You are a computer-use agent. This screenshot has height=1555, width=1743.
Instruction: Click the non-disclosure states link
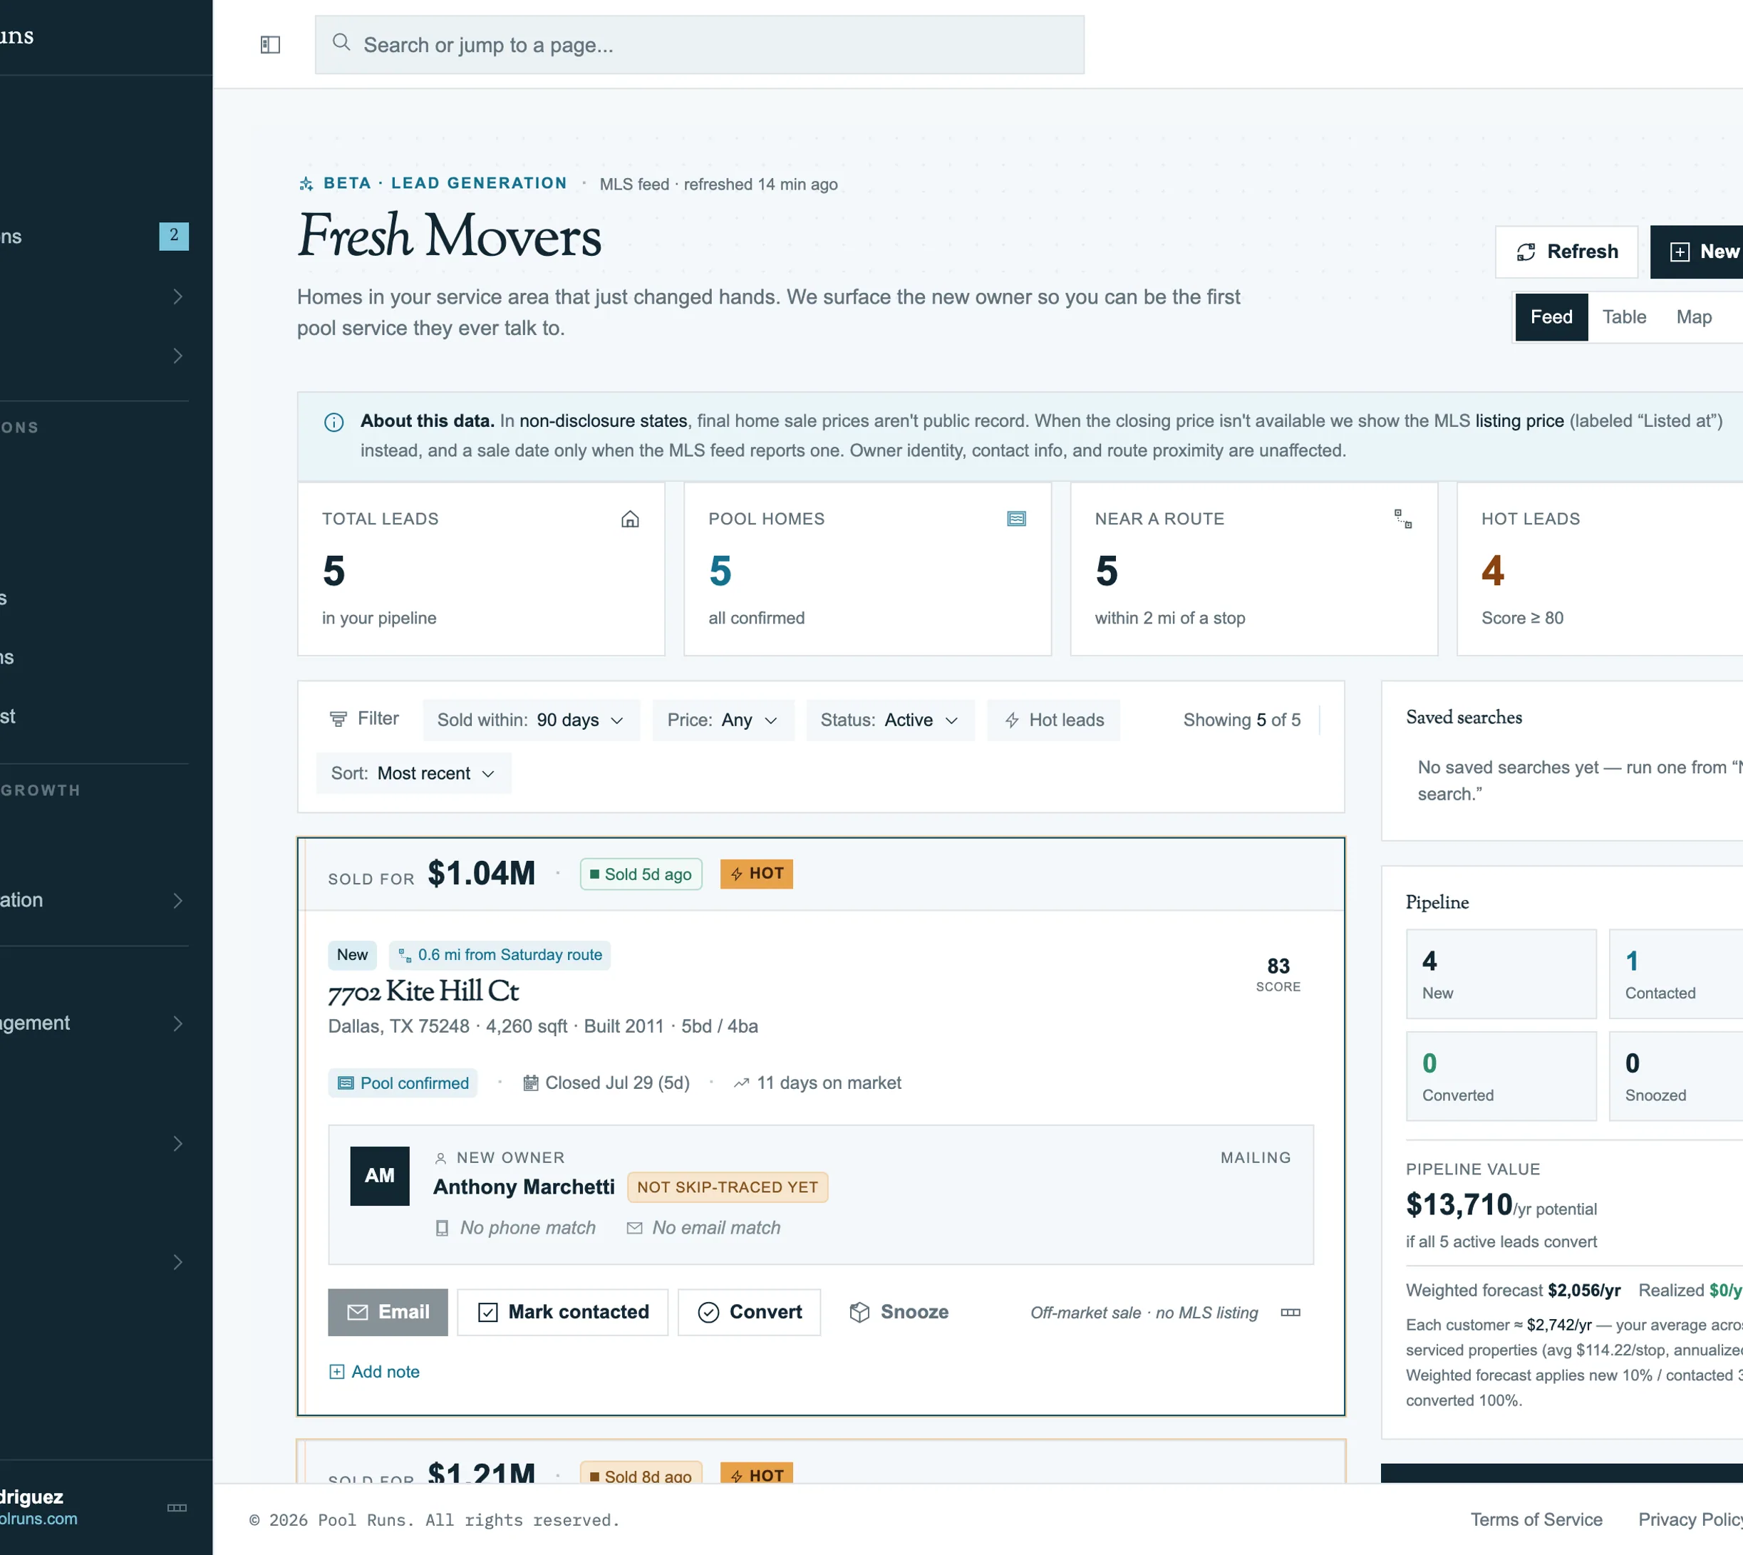604,421
